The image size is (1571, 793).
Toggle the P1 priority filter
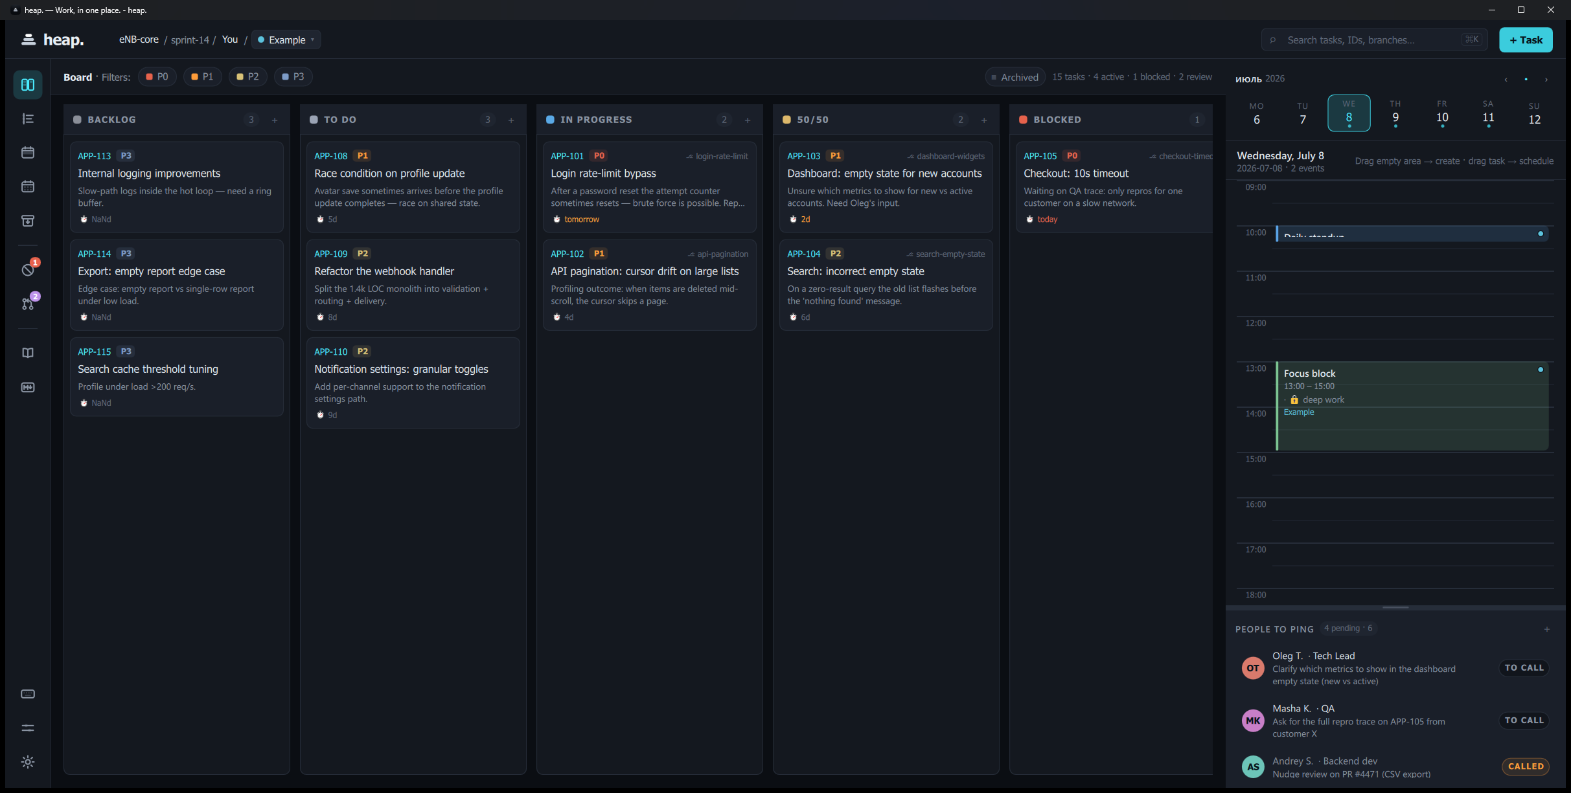[203, 76]
